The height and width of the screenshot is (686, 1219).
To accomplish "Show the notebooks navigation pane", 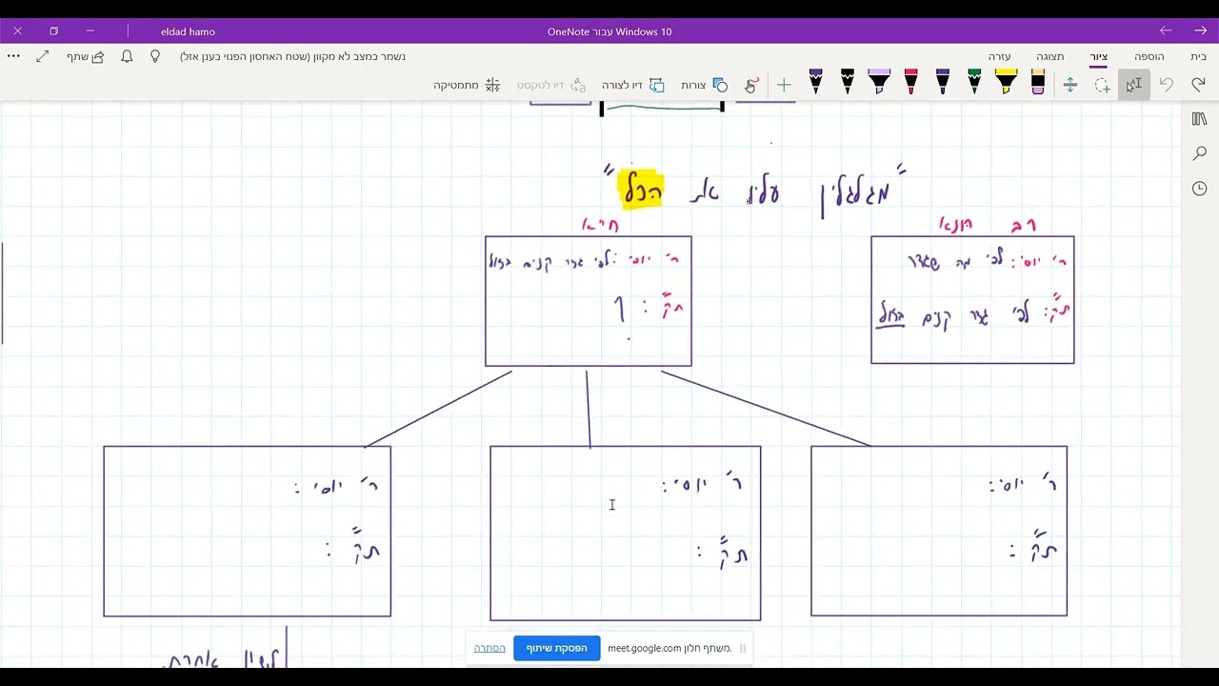I will pyautogui.click(x=1200, y=118).
